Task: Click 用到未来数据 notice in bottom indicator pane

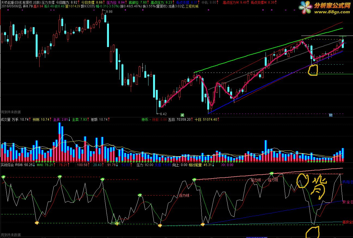Action: point(11,235)
